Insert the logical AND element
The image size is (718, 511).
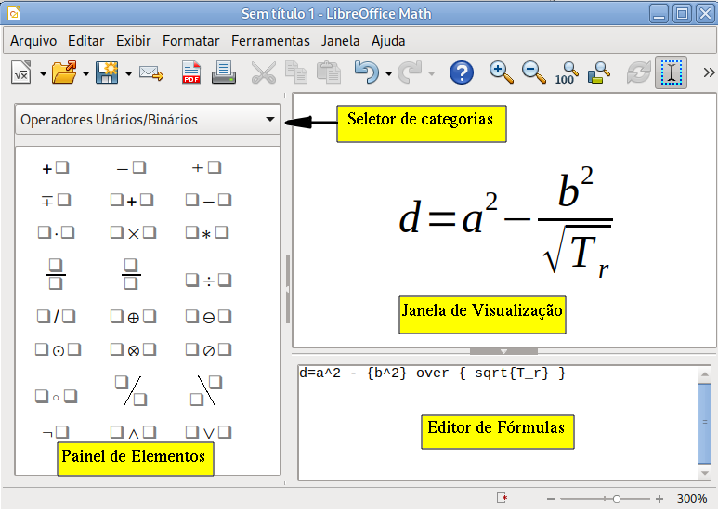133,432
